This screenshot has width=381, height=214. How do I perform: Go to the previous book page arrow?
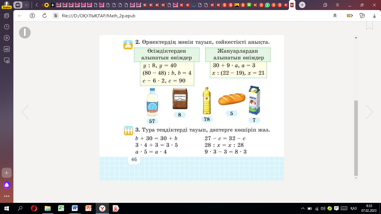pos(25,112)
